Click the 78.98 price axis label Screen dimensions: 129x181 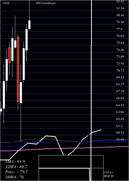click(120, 22)
